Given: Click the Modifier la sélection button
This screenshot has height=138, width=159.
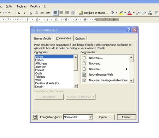Looking at the screenshot, I should (81, 97).
